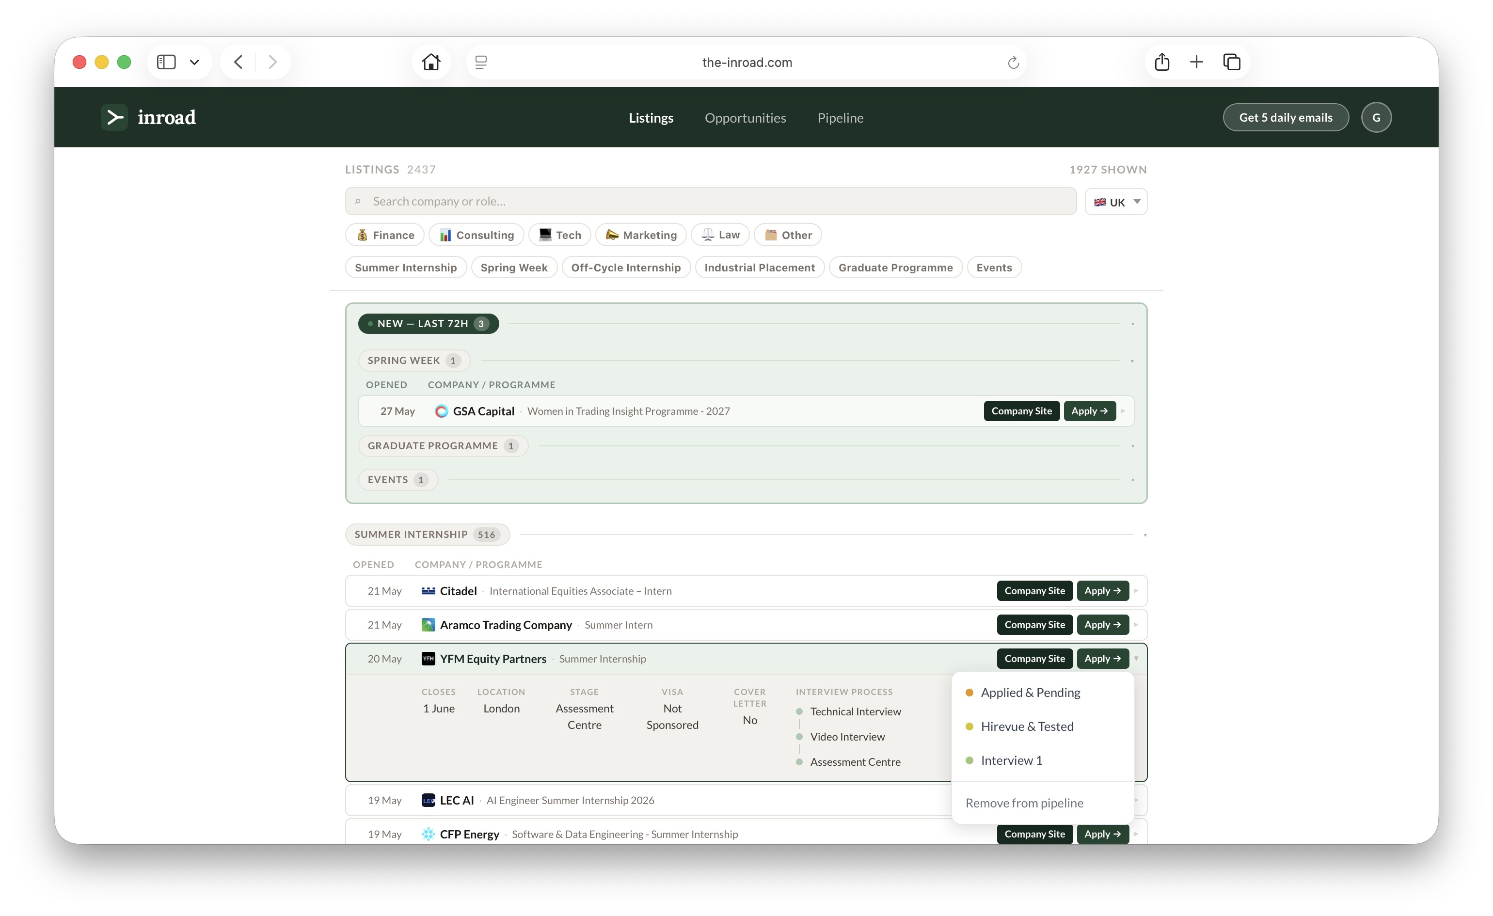
Task: Collapse the YFM Equity Partners row arrow
Action: 1136,659
